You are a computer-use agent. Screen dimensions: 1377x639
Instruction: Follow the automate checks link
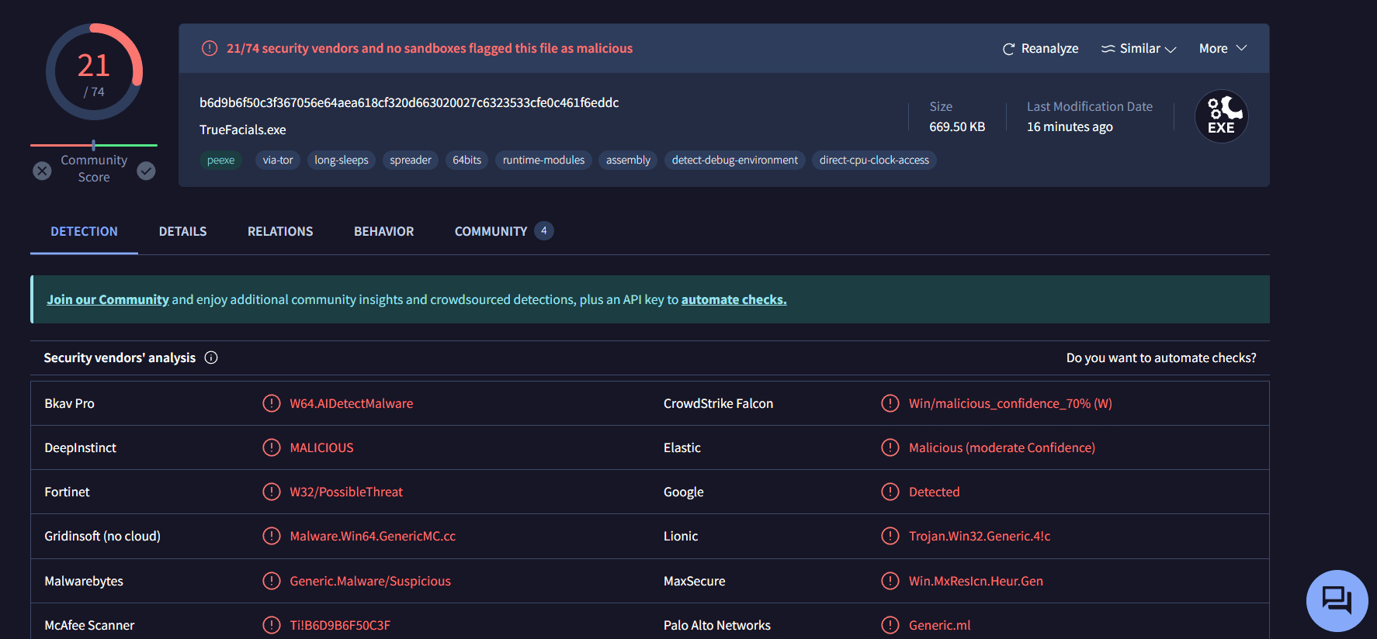734,299
